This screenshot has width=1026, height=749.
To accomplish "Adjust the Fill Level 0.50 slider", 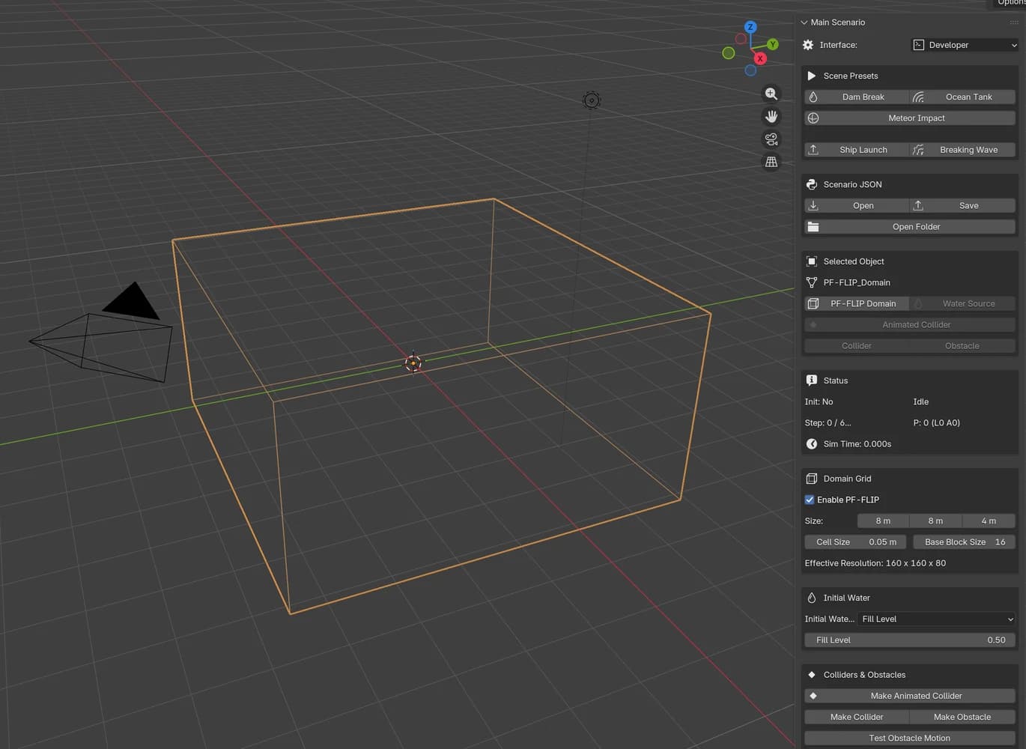I will pos(910,640).
